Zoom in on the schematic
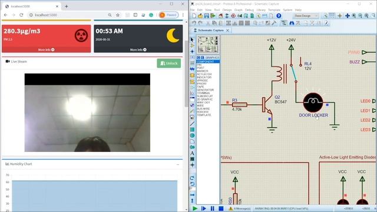Image resolution: width=377 pixels, height=212 pixels. pos(354,16)
